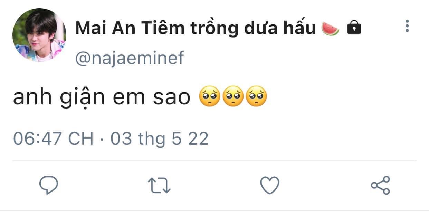Retweet this post with the arrows icon
The width and height of the screenshot is (429, 217).
(x=159, y=186)
